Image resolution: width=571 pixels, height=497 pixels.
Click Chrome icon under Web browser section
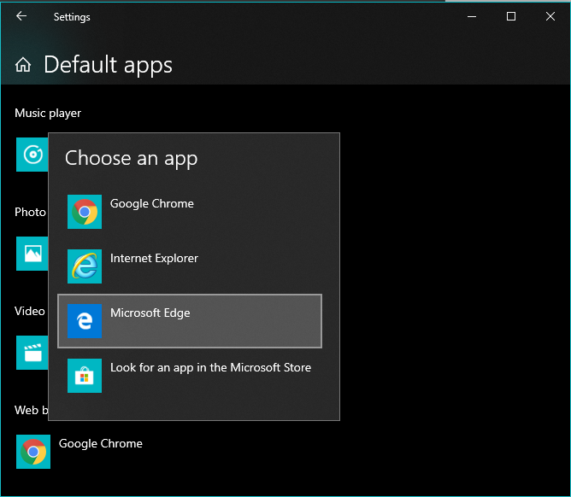pyautogui.click(x=33, y=452)
